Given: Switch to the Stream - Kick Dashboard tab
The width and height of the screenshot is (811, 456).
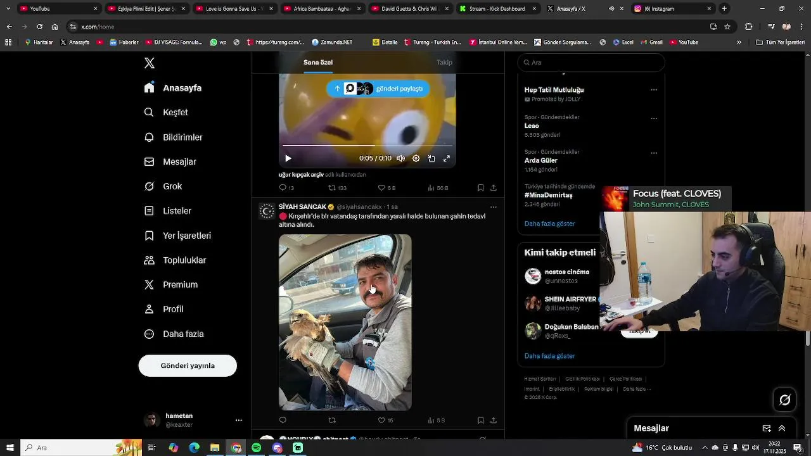Looking at the screenshot, I should coord(497,9).
